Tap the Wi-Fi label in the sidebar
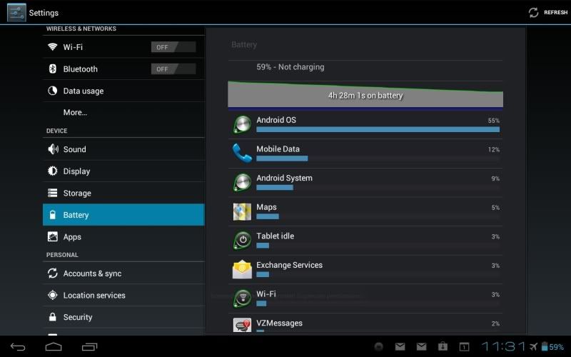 (x=73, y=47)
